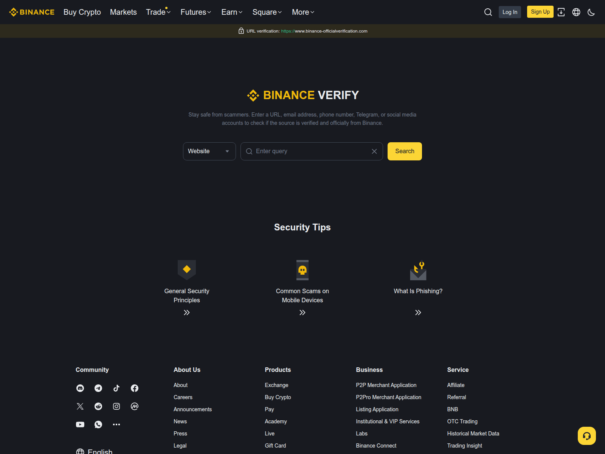
Task: Open the support chat headset button
Action: [x=587, y=436]
